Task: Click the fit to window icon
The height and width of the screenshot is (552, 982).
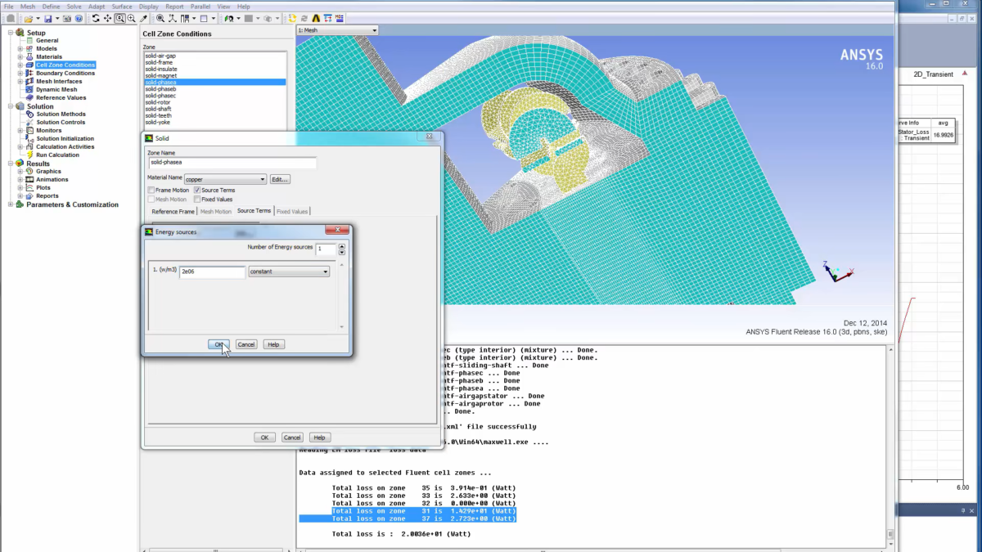Action: click(x=160, y=18)
